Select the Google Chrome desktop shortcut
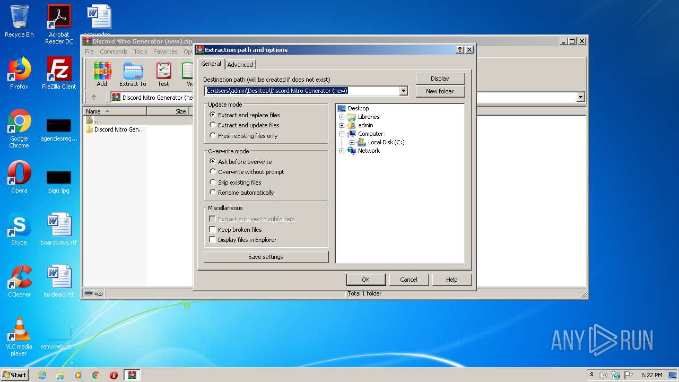Viewport: 679px width, 382px height. 19,129
